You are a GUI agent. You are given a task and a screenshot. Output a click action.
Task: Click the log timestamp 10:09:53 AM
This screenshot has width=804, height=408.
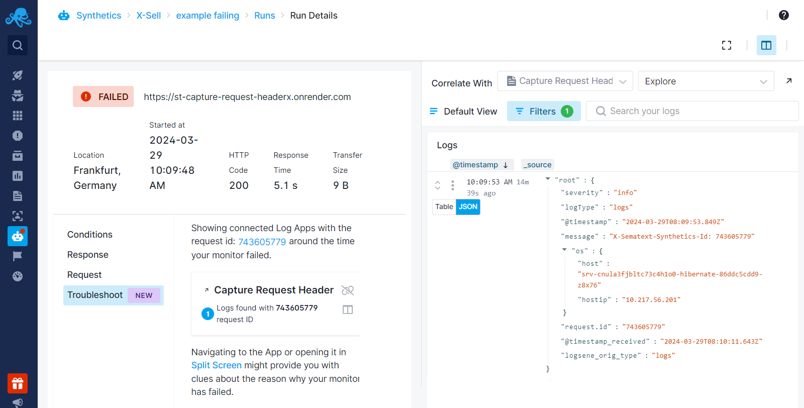point(489,182)
